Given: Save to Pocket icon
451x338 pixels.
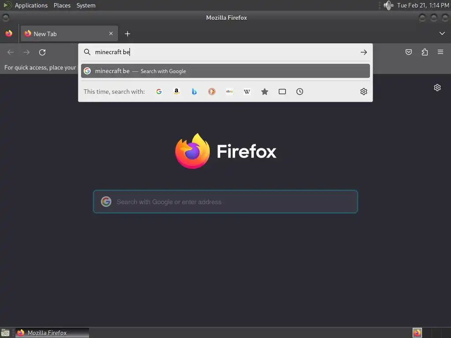Looking at the screenshot, I should tap(408, 52).
